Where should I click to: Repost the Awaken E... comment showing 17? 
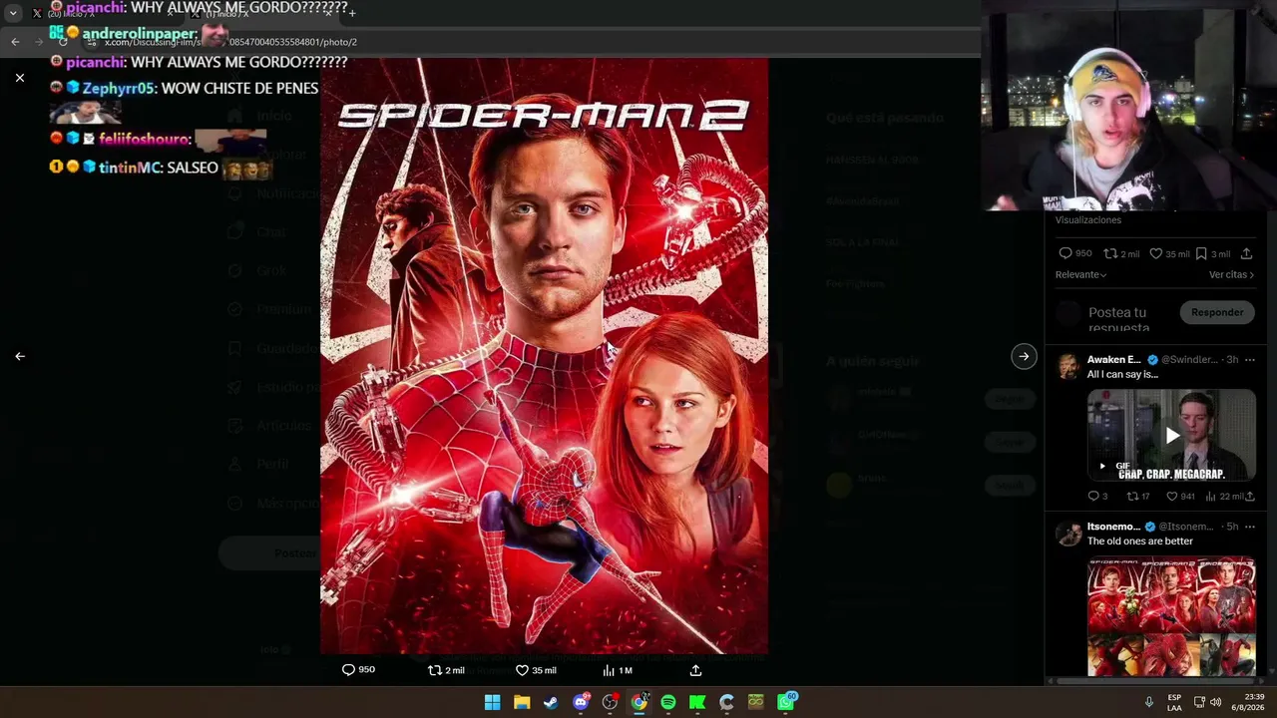pyautogui.click(x=1138, y=496)
